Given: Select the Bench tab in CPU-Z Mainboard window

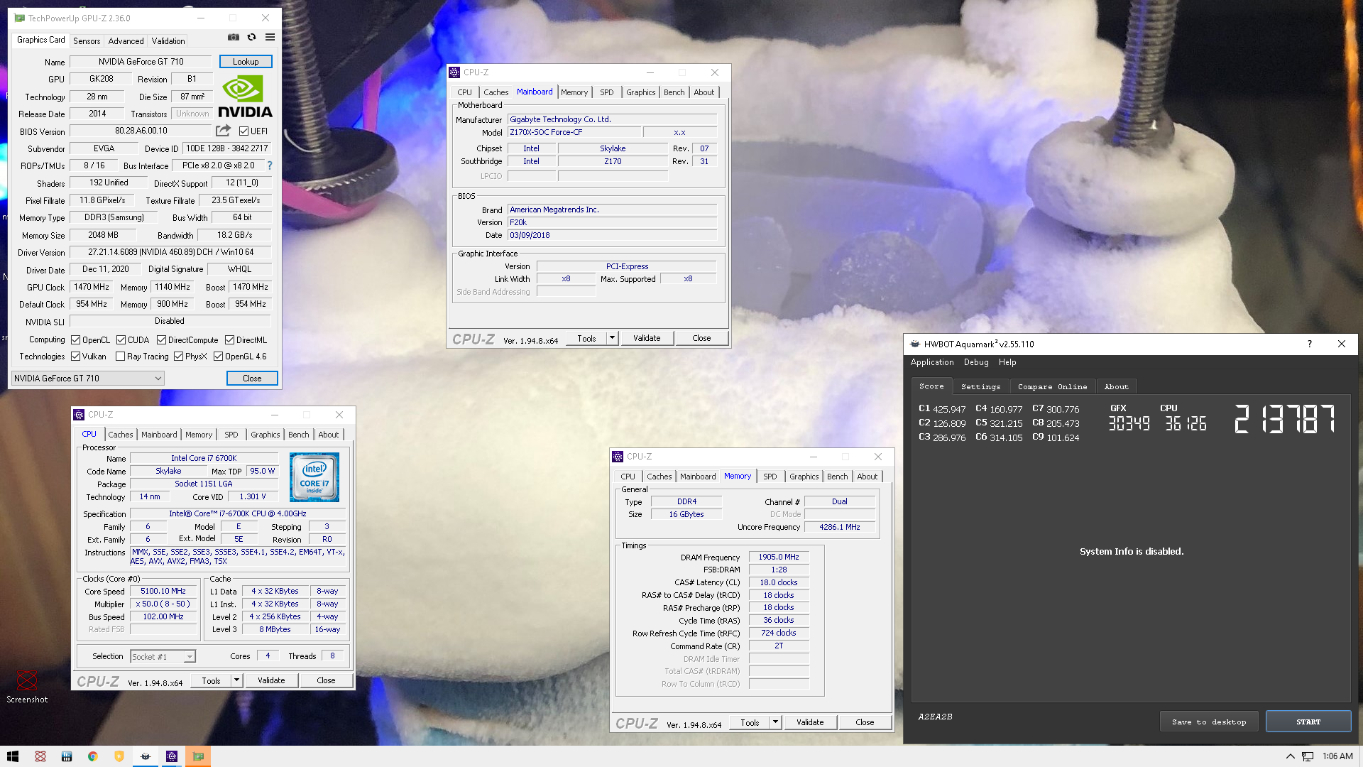Looking at the screenshot, I should (x=674, y=92).
